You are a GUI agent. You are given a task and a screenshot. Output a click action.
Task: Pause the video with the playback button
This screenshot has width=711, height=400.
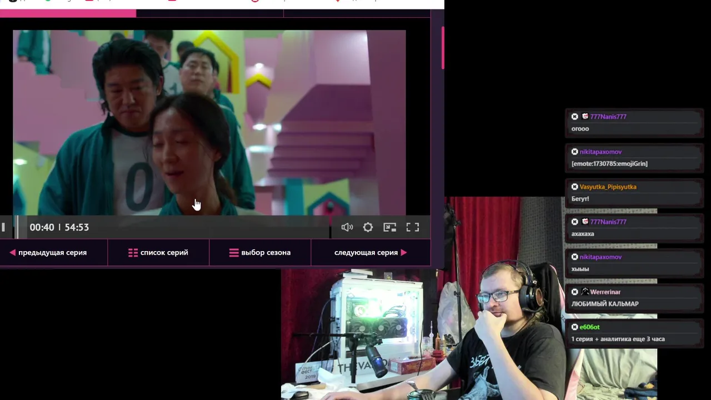point(3,227)
